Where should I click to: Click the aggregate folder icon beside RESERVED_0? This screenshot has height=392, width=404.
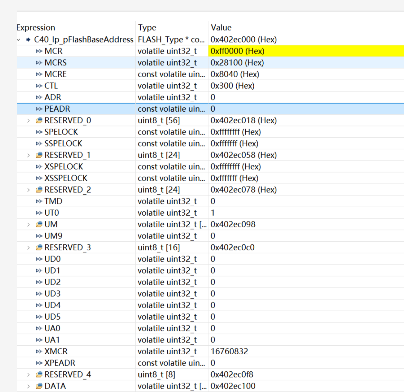(x=39, y=120)
